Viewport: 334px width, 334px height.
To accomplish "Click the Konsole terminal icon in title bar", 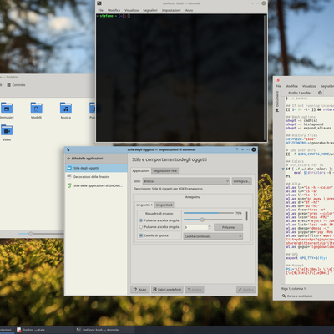I will coord(99,3).
